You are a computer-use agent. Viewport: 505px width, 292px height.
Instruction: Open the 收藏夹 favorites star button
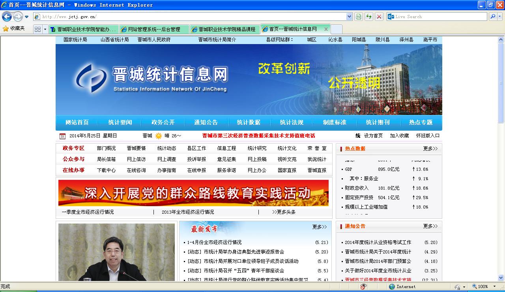[x=14, y=29]
